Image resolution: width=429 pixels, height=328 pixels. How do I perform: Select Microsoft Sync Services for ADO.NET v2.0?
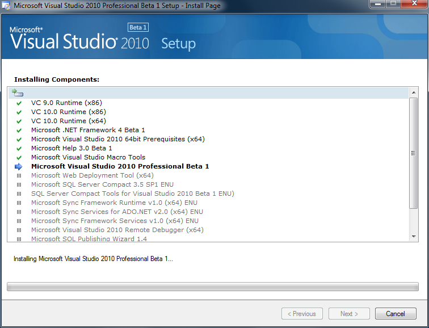click(117, 212)
